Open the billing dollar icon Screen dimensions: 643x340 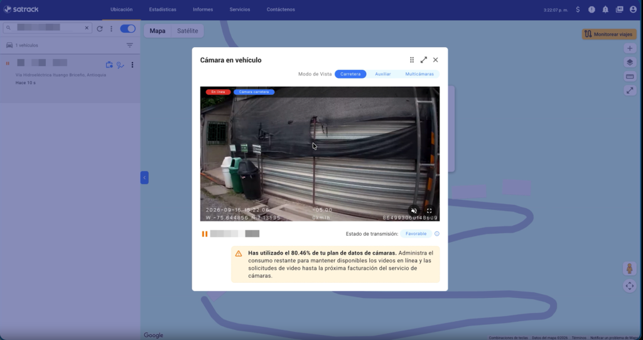(578, 9)
